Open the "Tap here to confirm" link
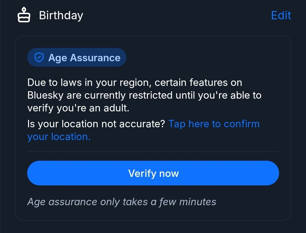Image resolution: width=306 pixels, height=233 pixels. tap(214, 124)
